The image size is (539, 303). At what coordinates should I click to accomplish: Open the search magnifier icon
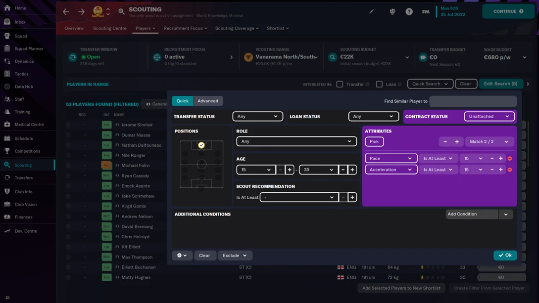pos(121,11)
